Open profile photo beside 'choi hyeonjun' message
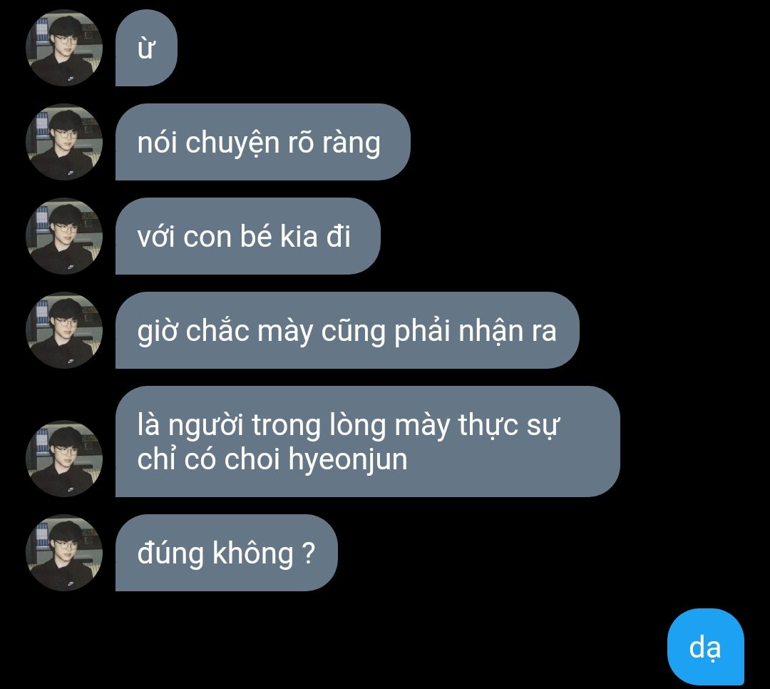770x689 pixels. click(64, 459)
